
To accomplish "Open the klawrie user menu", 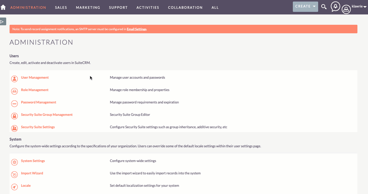I will (359, 6).
